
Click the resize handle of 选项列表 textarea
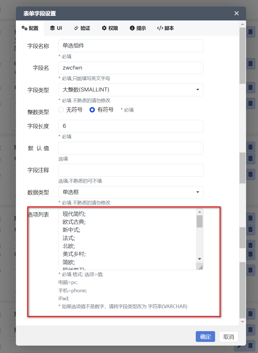point(201,267)
